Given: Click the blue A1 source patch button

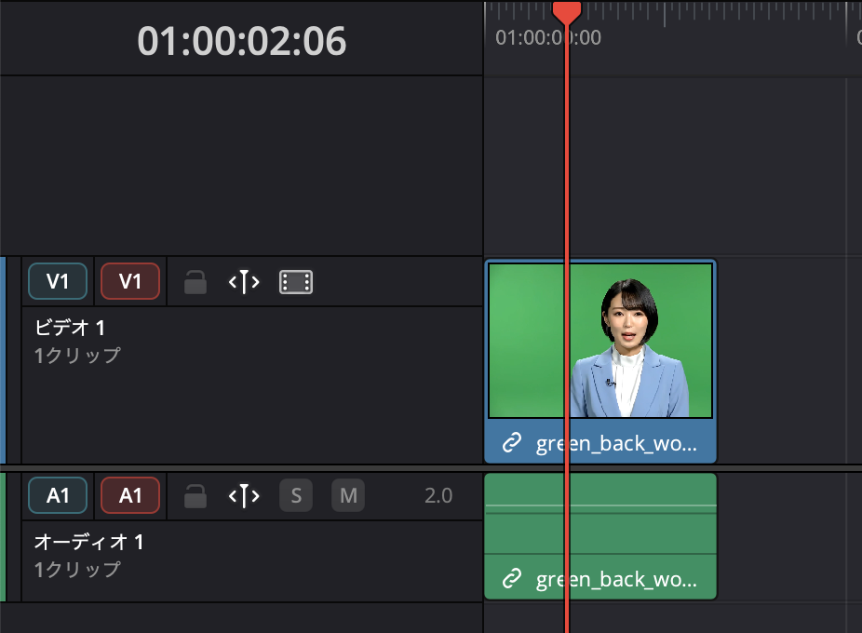Looking at the screenshot, I should (x=58, y=495).
